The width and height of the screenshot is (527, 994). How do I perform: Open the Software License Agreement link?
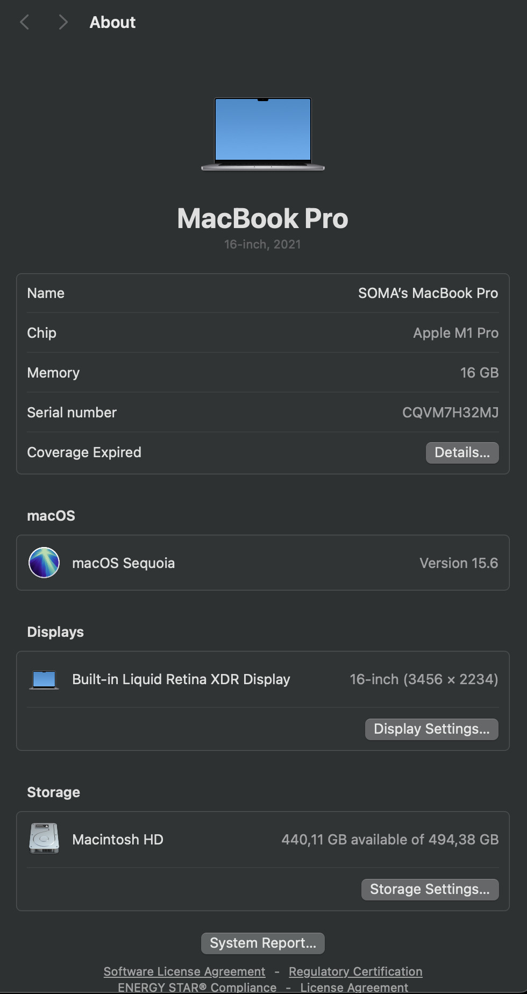184,971
